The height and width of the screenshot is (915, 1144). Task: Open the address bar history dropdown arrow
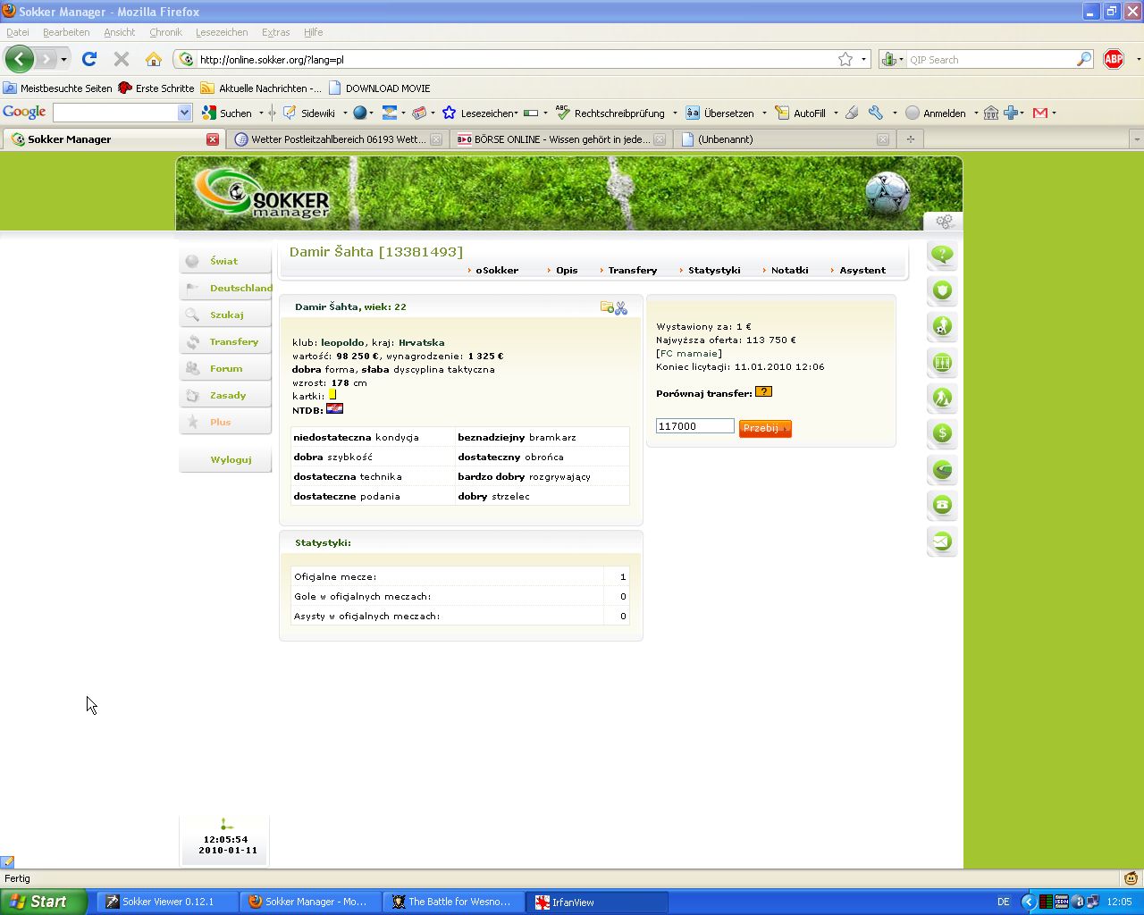[x=863, y=60]
